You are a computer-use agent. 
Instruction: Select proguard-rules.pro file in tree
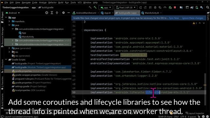pos(42,79)
